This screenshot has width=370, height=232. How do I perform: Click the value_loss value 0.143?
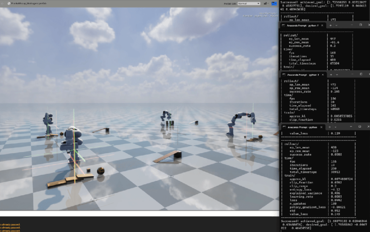[x=335, y=214]
